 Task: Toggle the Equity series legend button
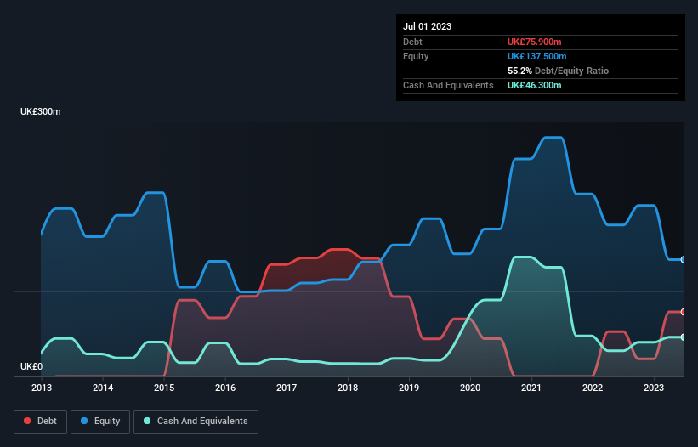coord(100,422)
